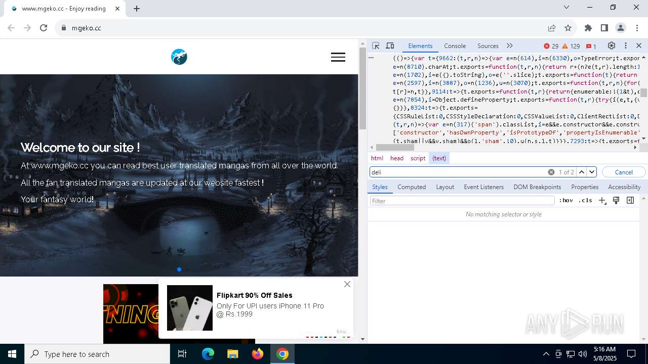Open the Windows Start menu
This screenshot has height=364, width=648.
[12, 354]
